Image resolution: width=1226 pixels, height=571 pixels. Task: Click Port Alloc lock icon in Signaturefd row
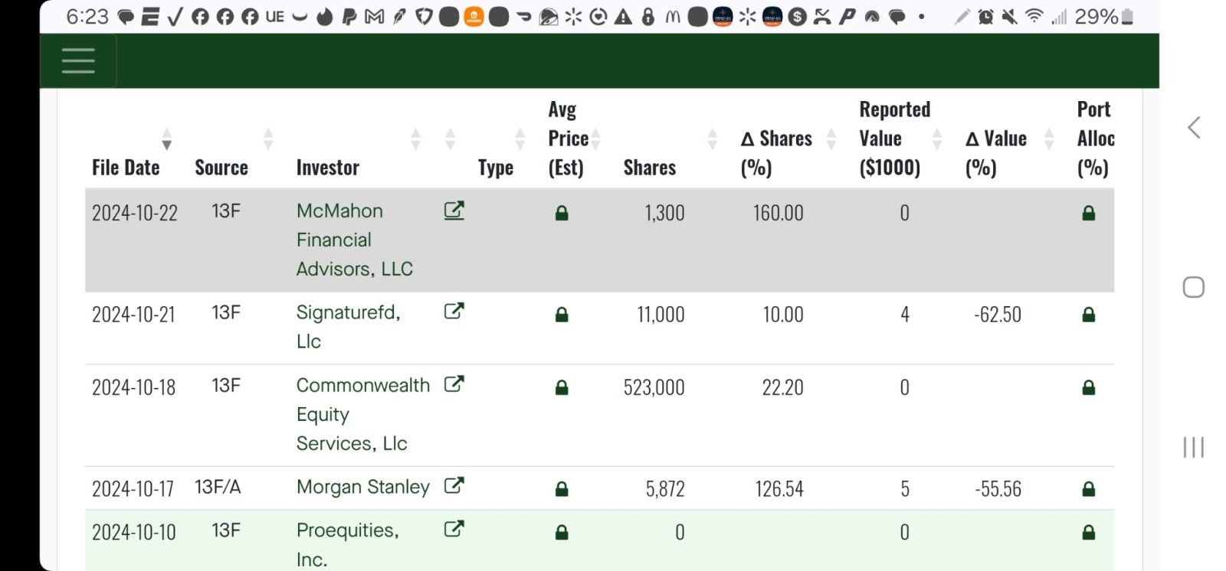coord(1089,314)
